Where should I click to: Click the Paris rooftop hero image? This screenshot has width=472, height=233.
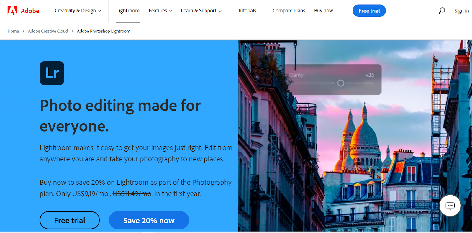(x=355, y=136)
